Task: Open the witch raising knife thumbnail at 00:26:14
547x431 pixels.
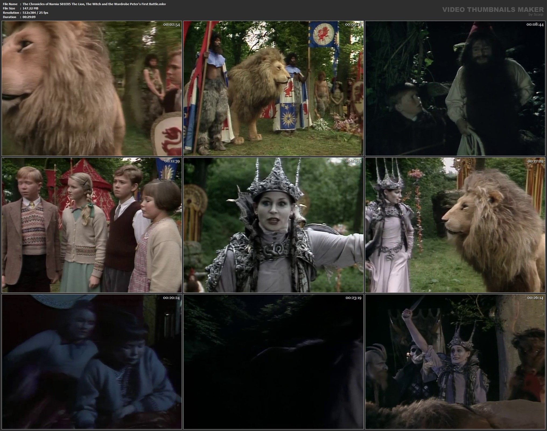Action: coord(455,362)
